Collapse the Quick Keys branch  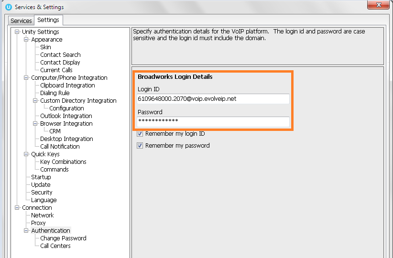pos(26,154)
